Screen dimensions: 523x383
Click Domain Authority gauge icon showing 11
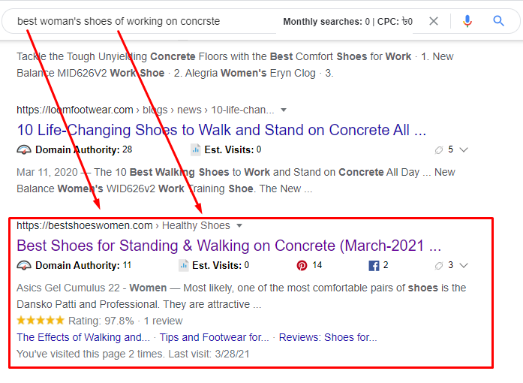(x=24, y=265)
